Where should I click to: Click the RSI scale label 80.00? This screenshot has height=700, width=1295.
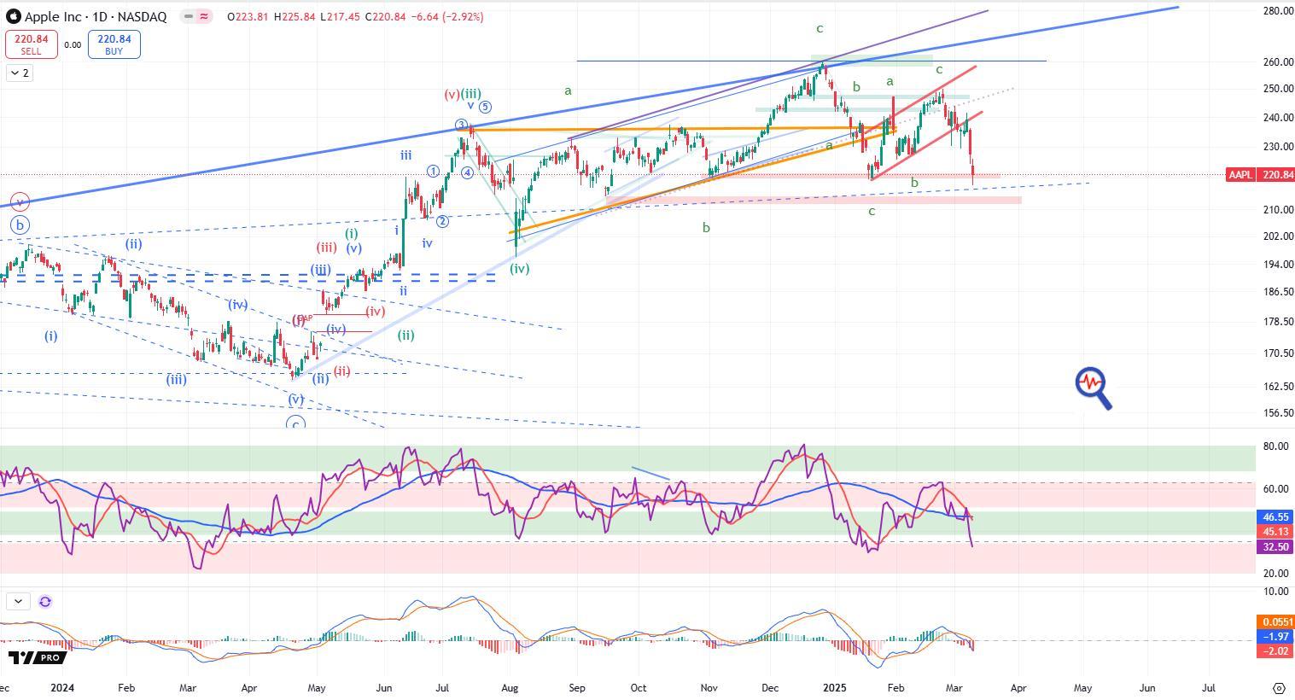point(1275,446)
